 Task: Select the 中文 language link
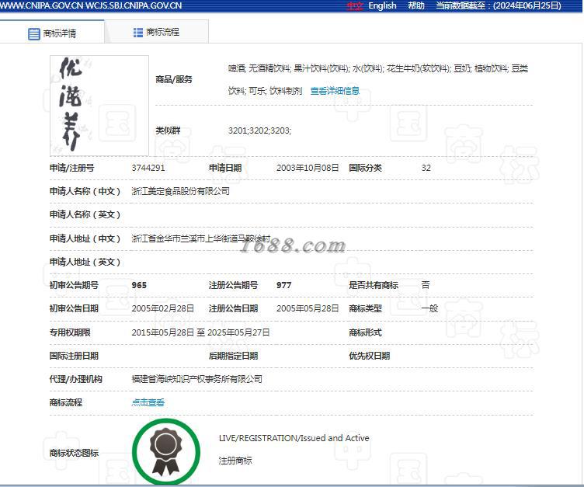(x=355, y=6)
